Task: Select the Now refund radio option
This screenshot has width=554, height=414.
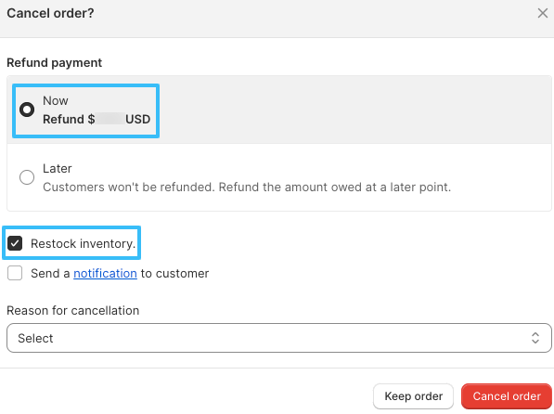Action: [27, 110]
